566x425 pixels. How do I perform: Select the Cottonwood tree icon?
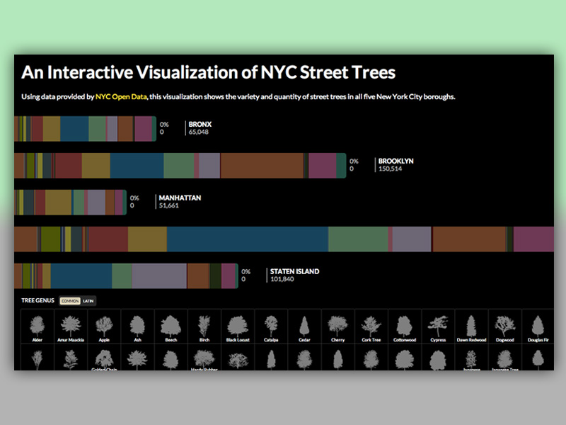point(403,326)
